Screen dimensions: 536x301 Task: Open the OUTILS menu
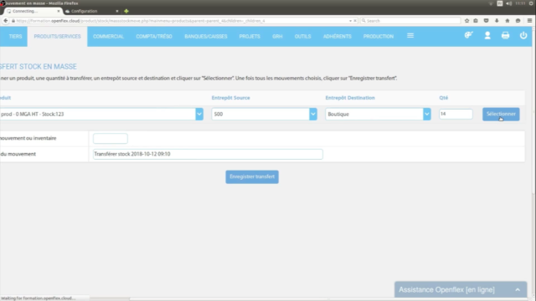303,36
